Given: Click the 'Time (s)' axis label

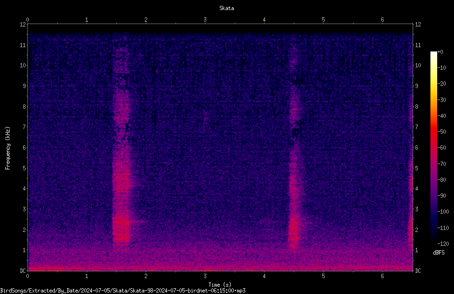Looking at the screenshot, I should [220, 285].
